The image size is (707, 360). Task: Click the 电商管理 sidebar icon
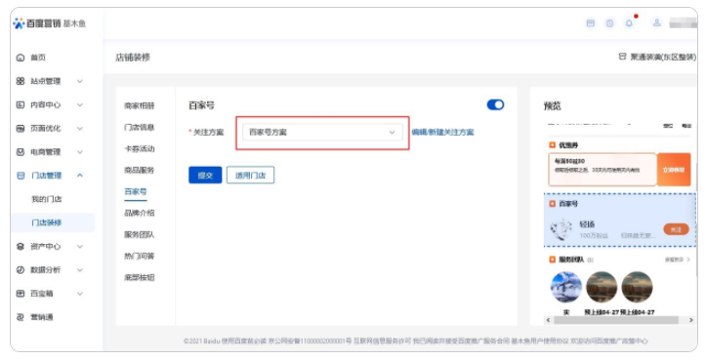pyautogui.click(x=21, y=152)
